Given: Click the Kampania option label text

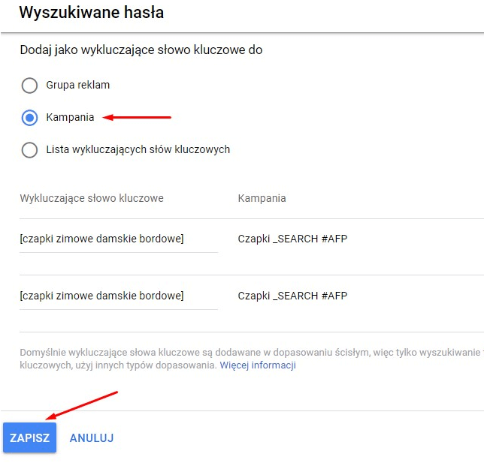Looking at the screenshot, I should (x=70, y=118).
